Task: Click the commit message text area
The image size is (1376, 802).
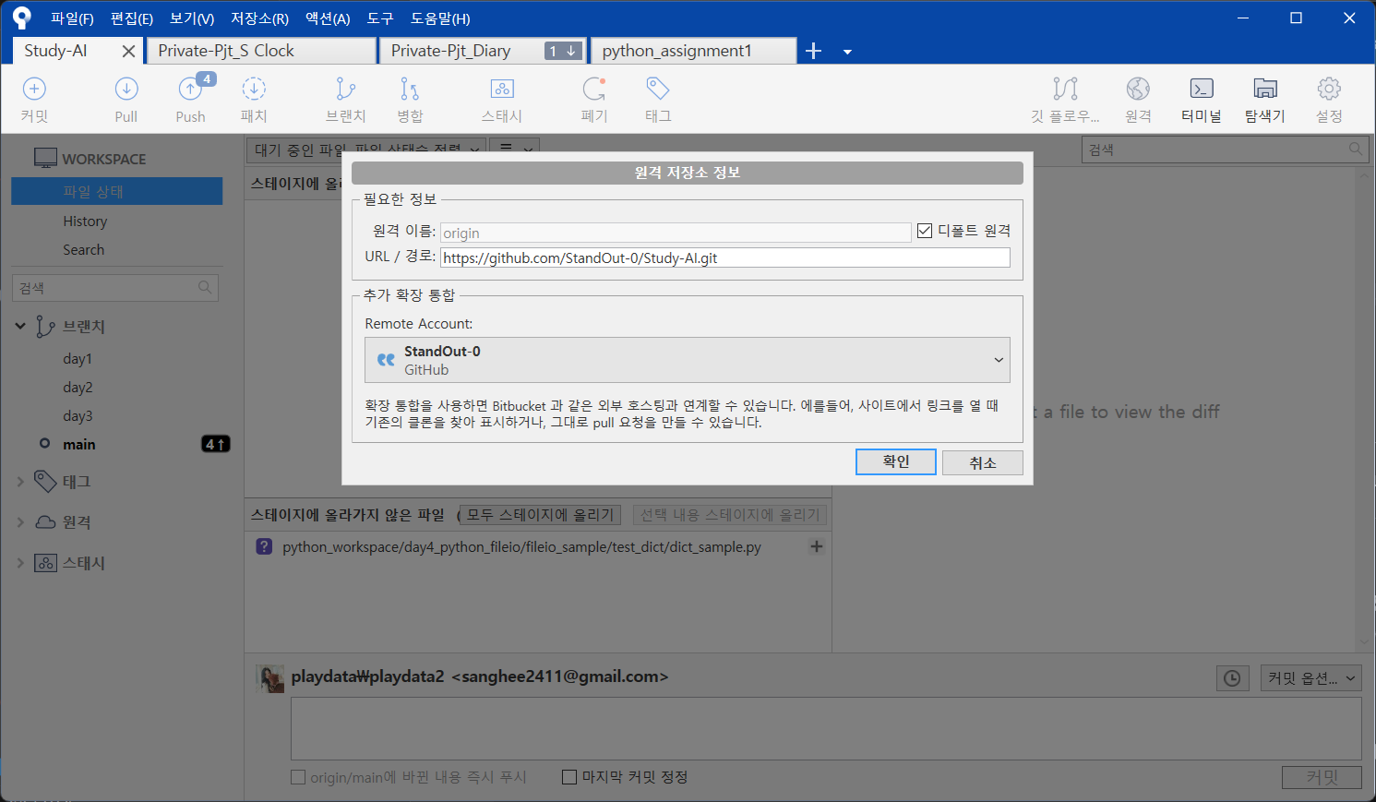Action: (x=826, y=728)
